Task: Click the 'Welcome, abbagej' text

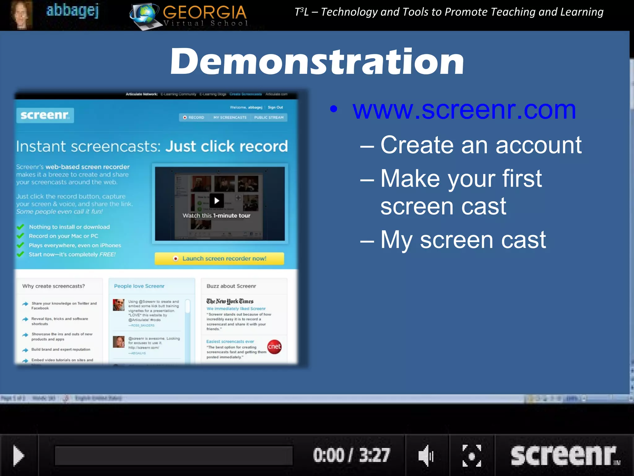Action: (246, 107)
